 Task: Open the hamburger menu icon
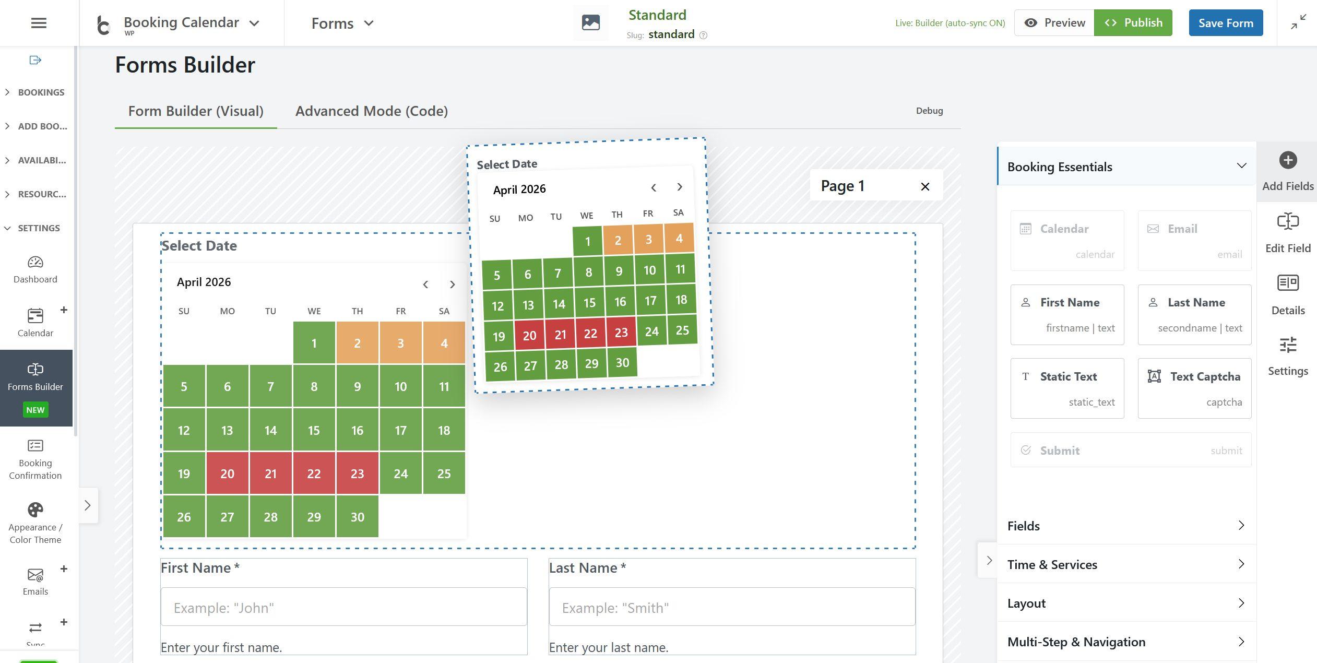click(x=39, y=23)
